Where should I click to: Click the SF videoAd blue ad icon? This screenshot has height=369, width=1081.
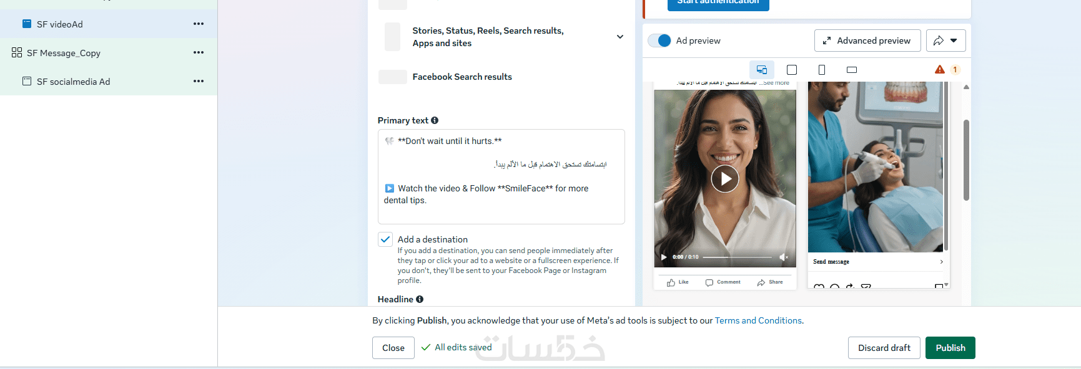(x=27, y=24)
